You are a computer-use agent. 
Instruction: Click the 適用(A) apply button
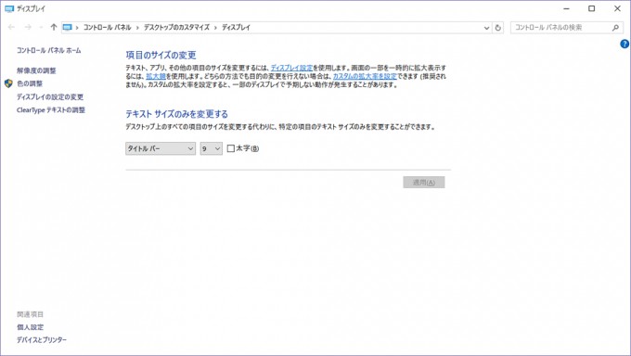point(424,183)
